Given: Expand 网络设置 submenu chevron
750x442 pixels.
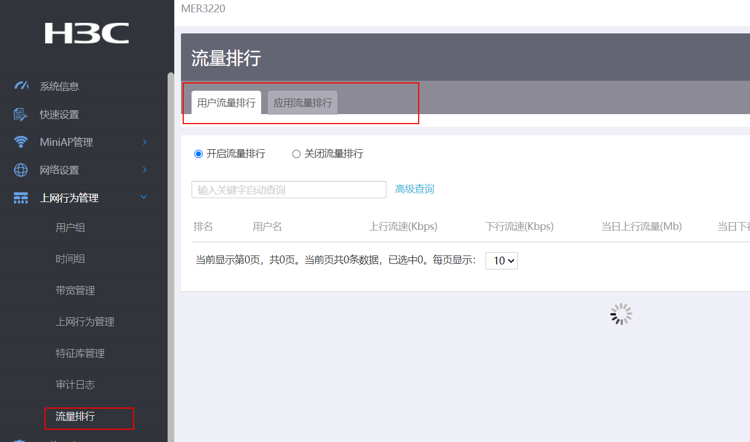Looking at the screenshot, I should pyautogui.click(x=145, y=170).
